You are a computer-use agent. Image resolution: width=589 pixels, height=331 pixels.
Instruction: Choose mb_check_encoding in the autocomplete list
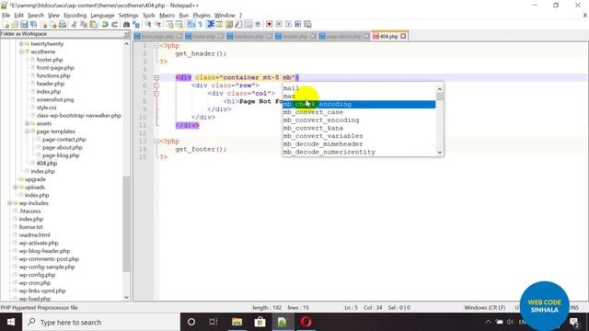coord(359,104)
